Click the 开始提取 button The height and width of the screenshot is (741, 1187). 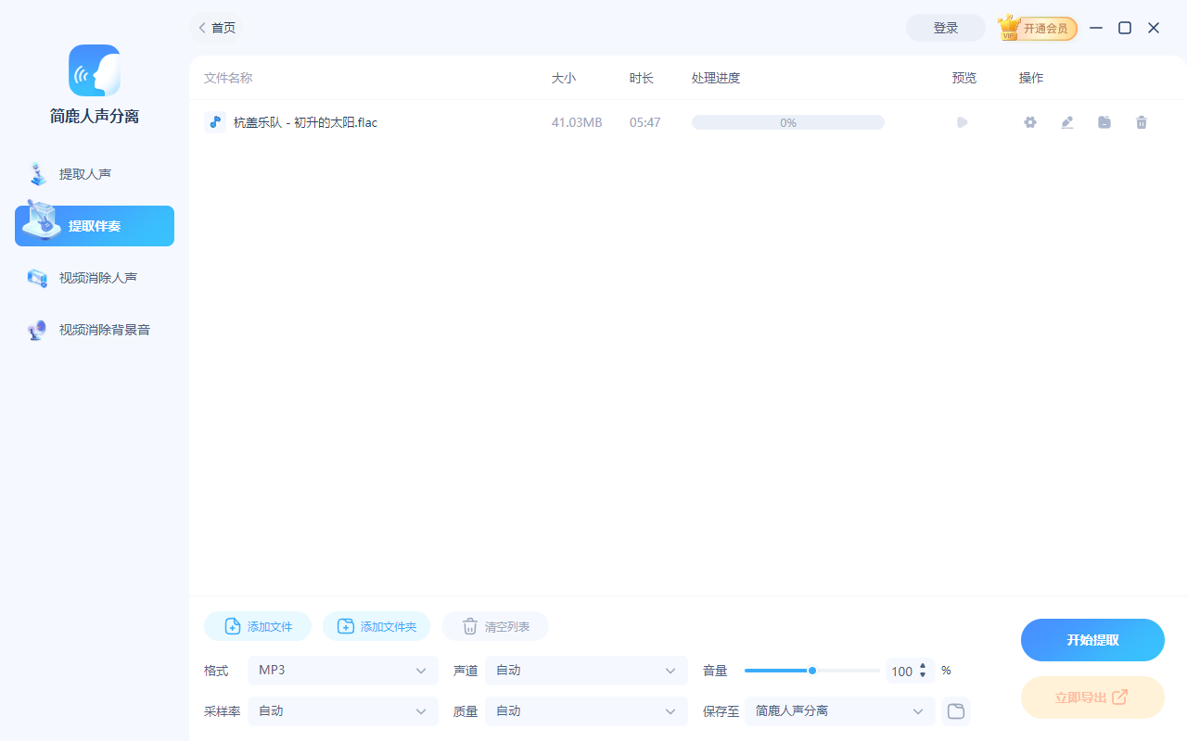(x=1092, y=639)
